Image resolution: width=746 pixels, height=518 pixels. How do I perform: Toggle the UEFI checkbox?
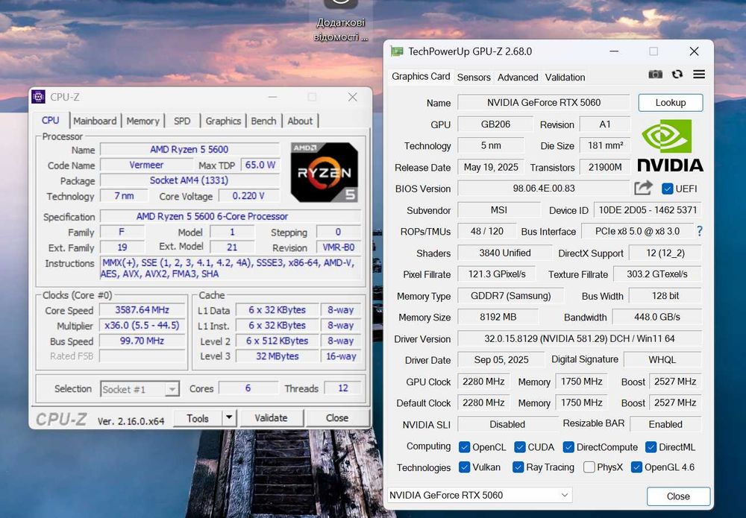[x=667, y=189]
